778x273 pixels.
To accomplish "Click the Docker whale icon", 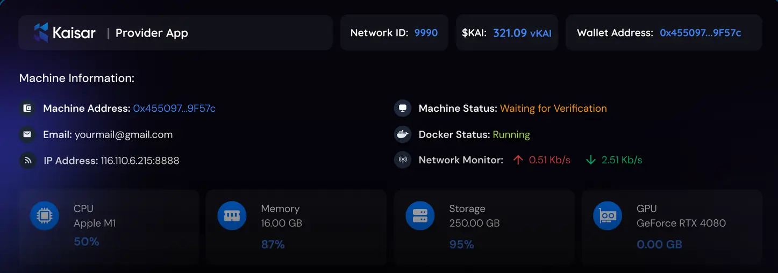I will click(402, 134).
